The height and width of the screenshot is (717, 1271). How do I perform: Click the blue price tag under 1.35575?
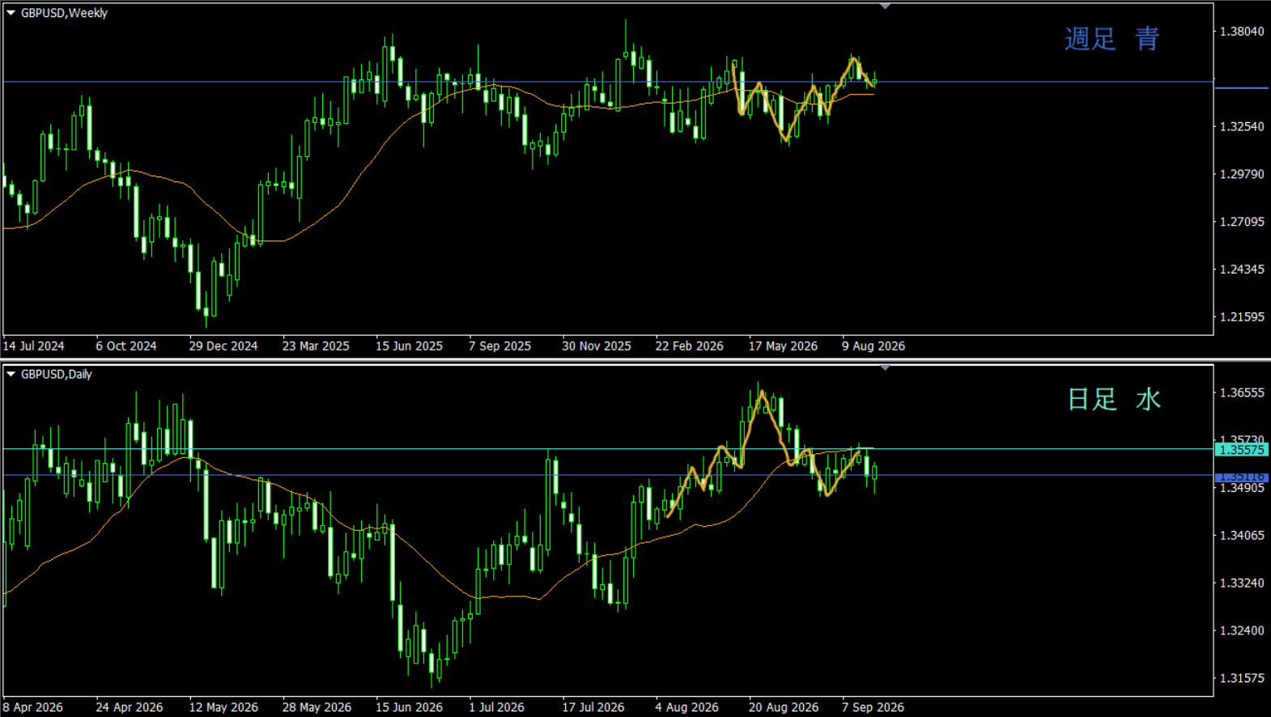[1242, 477]
